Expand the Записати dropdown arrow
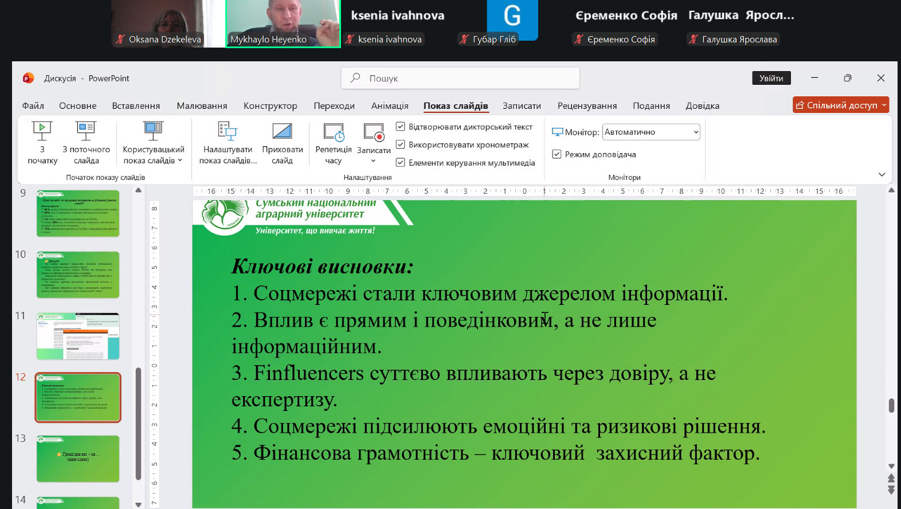901x509 pixels. tap(374, 161)
